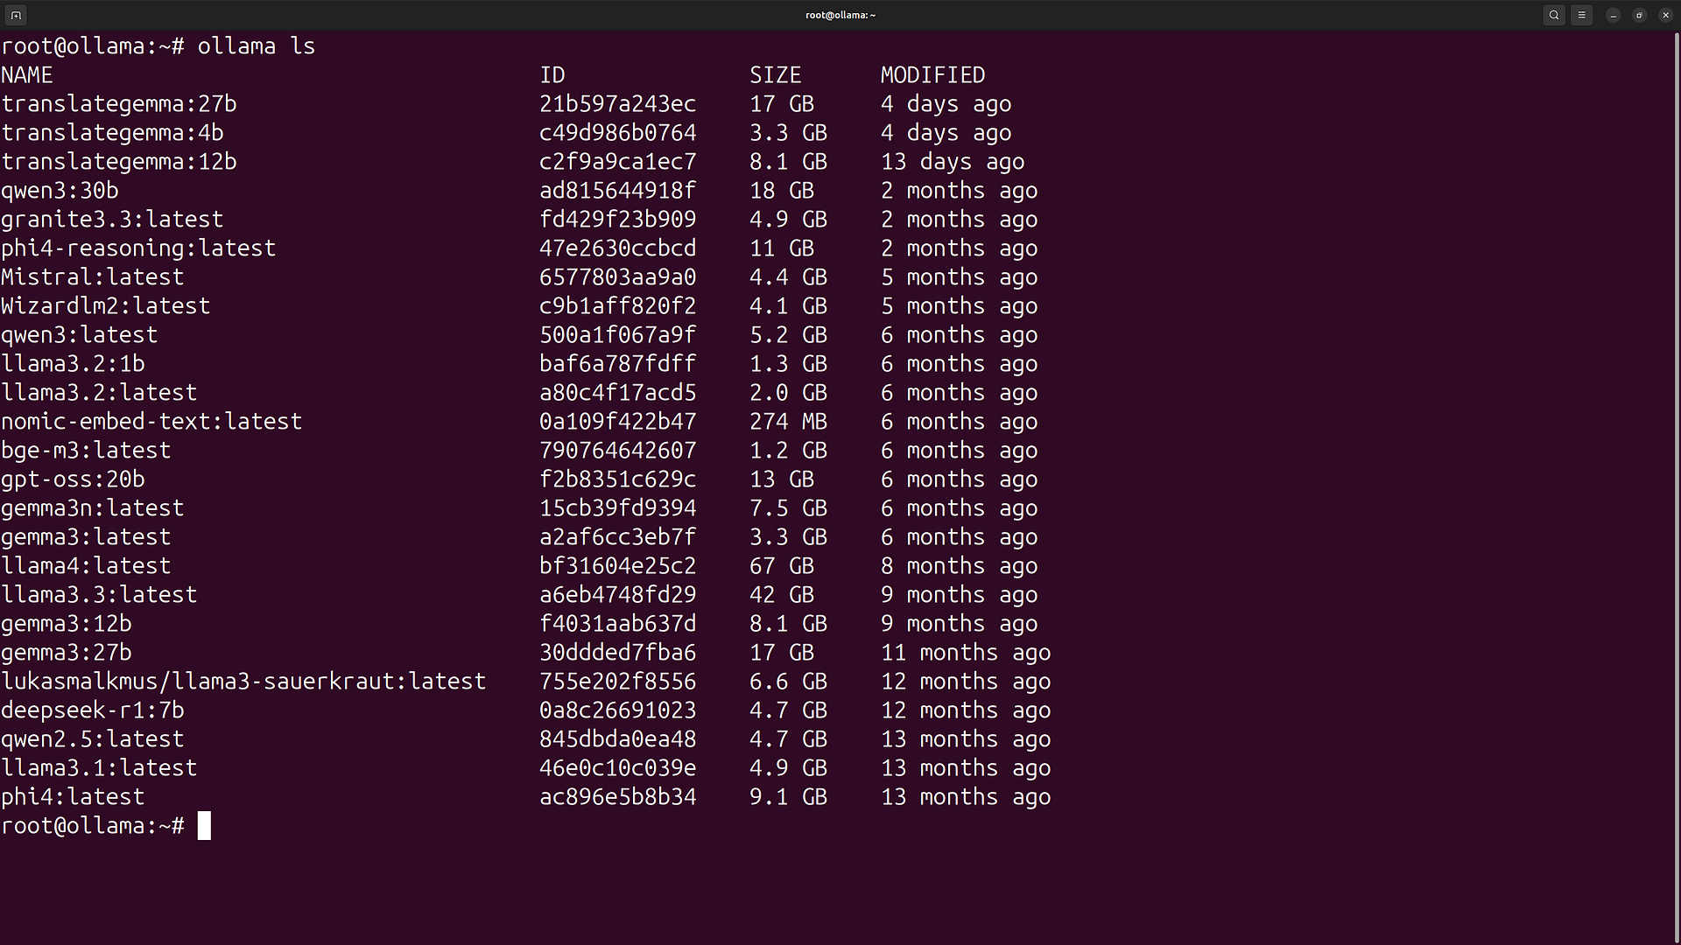Click model name granite3.3:latest
This screenshot has height=945, width=1681.
pyautogui.click(x=112, y=220)
